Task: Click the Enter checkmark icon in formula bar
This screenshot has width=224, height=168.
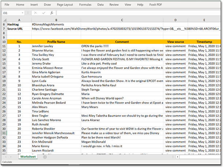Action: coord(43,13)
